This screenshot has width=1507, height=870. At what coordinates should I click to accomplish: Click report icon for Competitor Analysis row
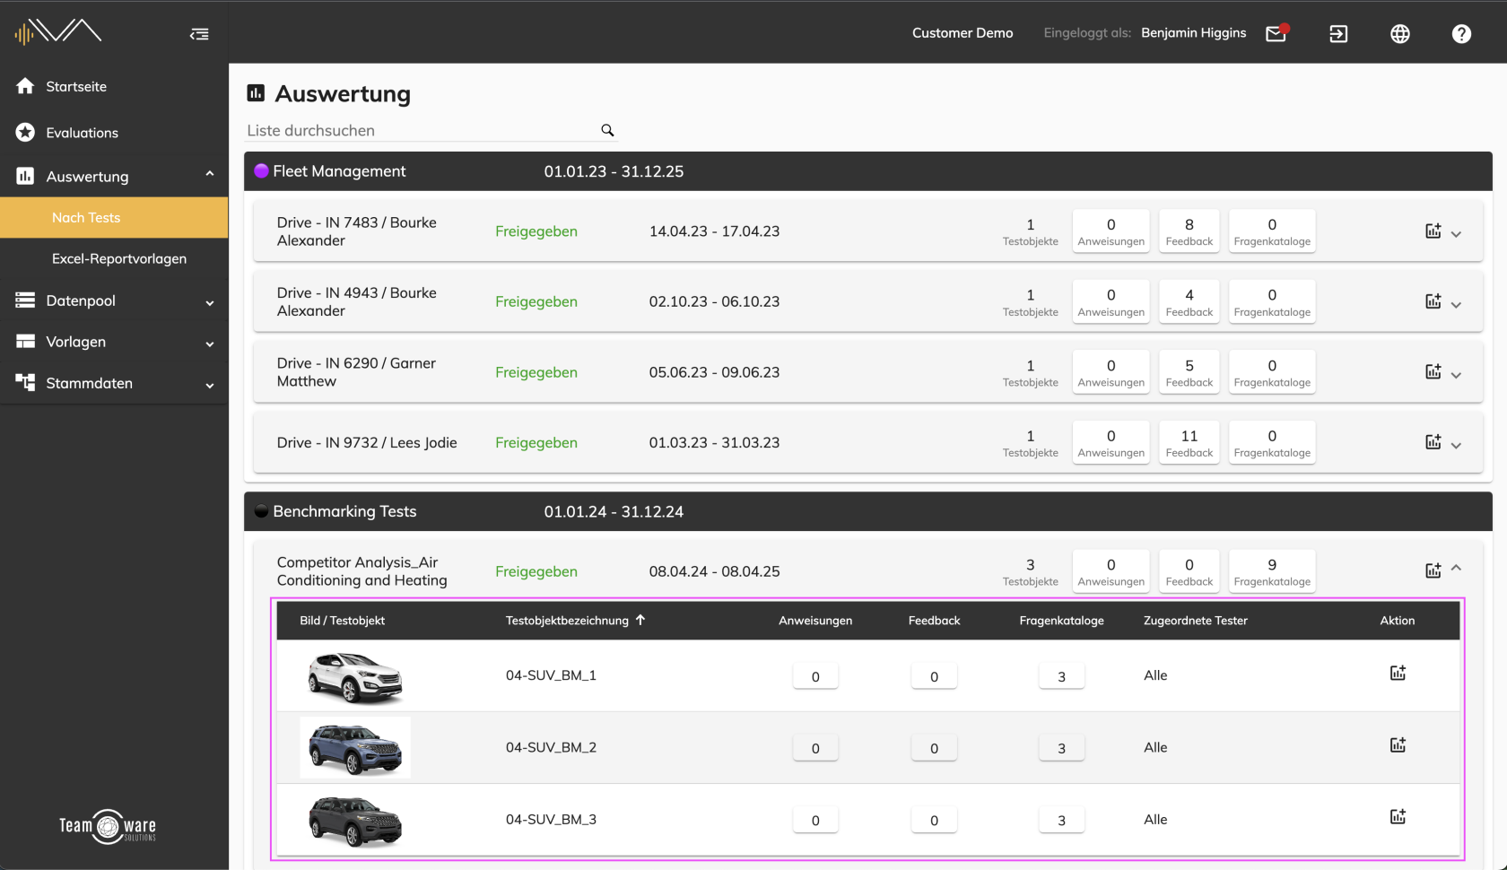[1433, 570]
